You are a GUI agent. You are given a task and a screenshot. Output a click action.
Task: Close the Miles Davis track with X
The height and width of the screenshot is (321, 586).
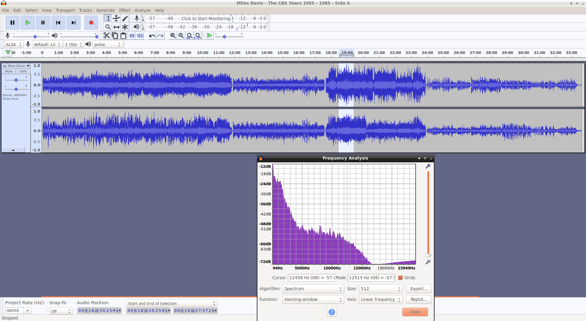pyautogui.click(x=4, y=66)
